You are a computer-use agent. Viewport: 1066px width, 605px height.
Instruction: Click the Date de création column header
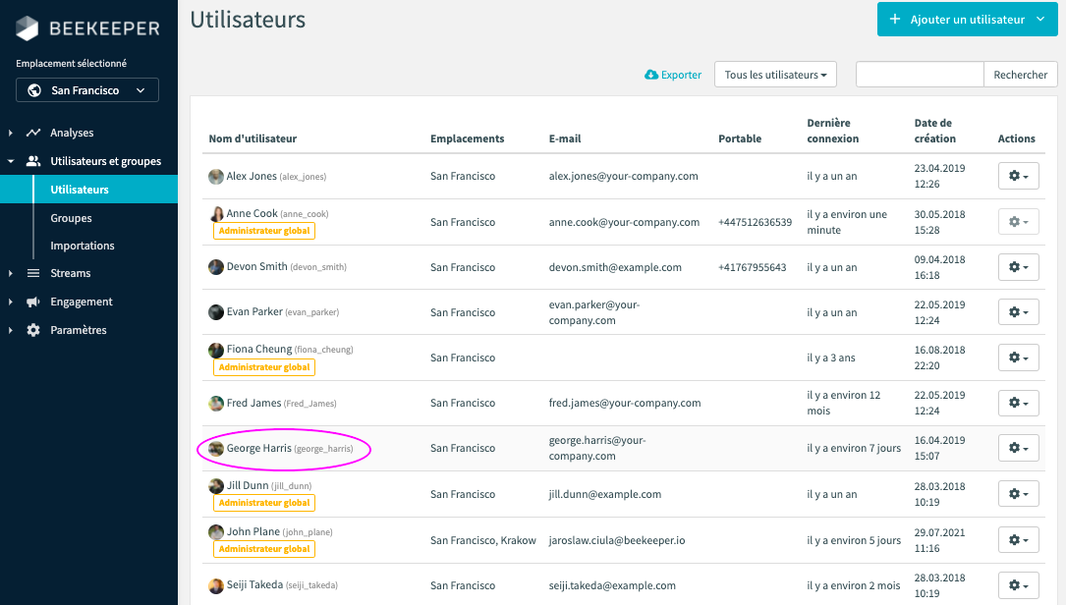point(934,131)
